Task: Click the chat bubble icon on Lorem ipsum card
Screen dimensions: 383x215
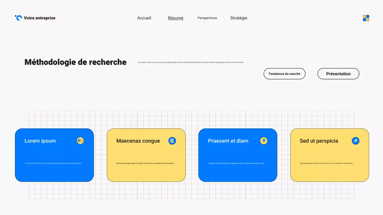Action: 80,141
